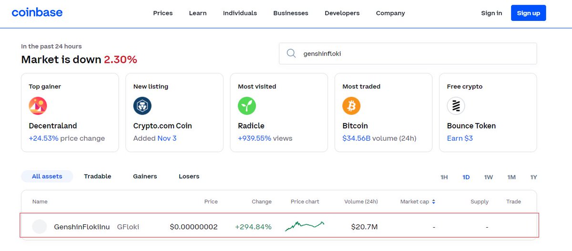Switch to 1W time range
Screen dimensions: 572x251
pos(489,177)
